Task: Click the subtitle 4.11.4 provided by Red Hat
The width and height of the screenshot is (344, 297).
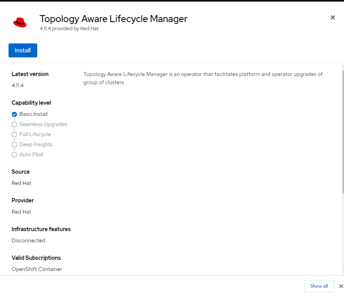Action: (69, 29)
